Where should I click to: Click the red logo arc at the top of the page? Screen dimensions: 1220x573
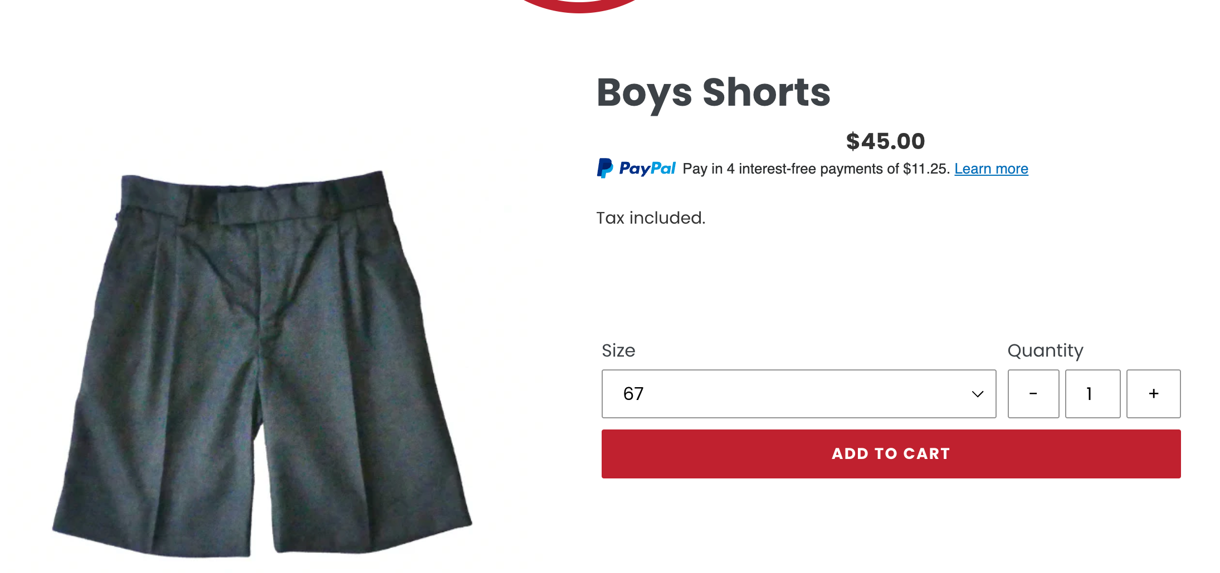tap(579, 6)
